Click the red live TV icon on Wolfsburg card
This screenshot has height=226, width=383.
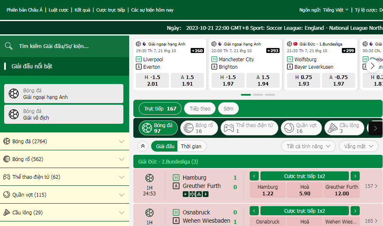[x=295, y=44]
